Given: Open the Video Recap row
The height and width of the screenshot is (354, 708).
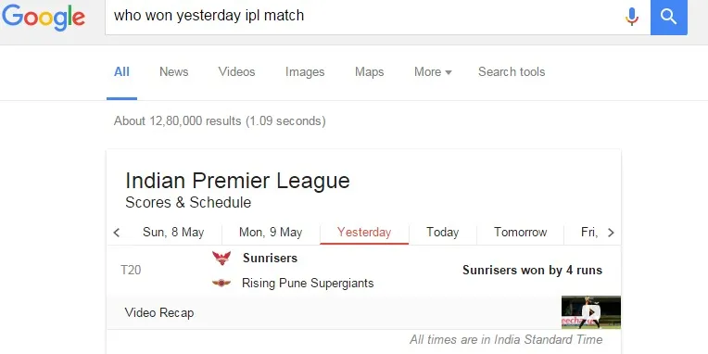Looking at the screenshot, I should coord(363,312).
